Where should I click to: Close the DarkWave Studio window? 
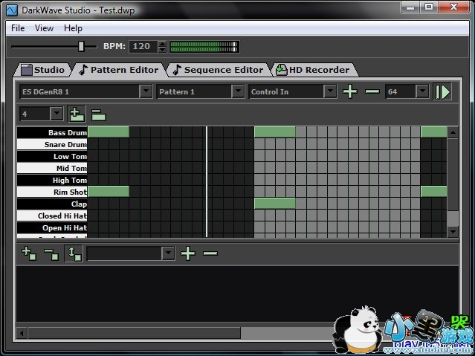click(x=453, y=7)
